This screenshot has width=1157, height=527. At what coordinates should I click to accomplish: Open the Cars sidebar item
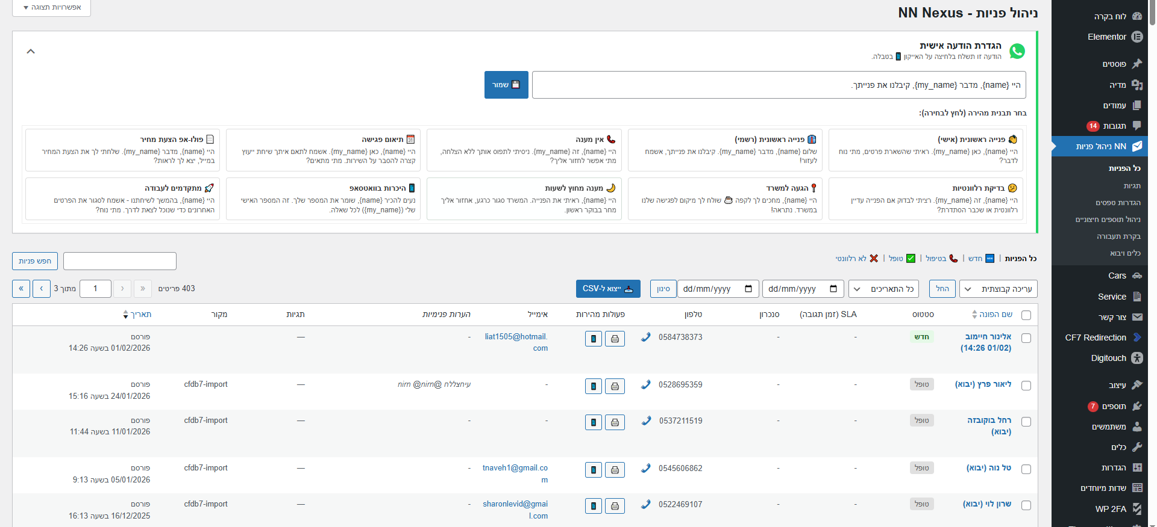[x=1117, y=276]
